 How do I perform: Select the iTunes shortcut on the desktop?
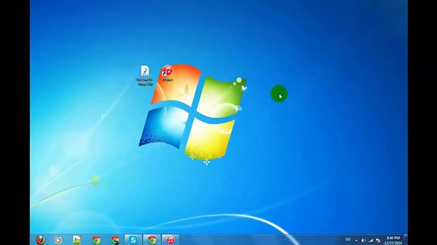(x=167, y=73)
